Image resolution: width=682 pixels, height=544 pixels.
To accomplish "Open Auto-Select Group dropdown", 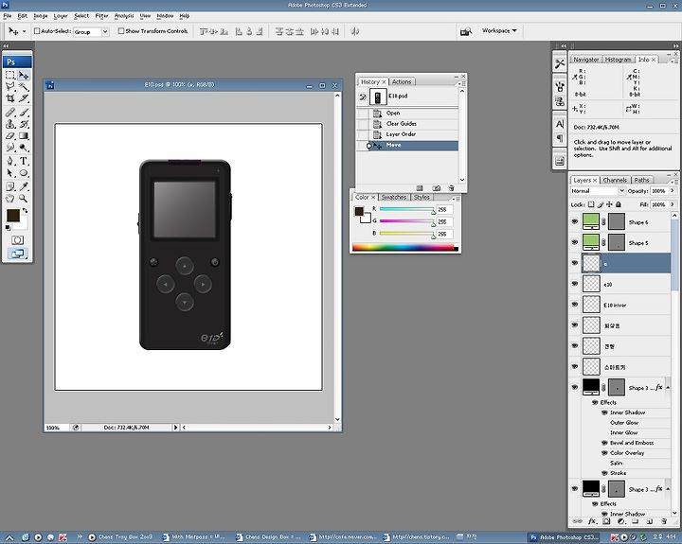I will (x=105, y=32).
